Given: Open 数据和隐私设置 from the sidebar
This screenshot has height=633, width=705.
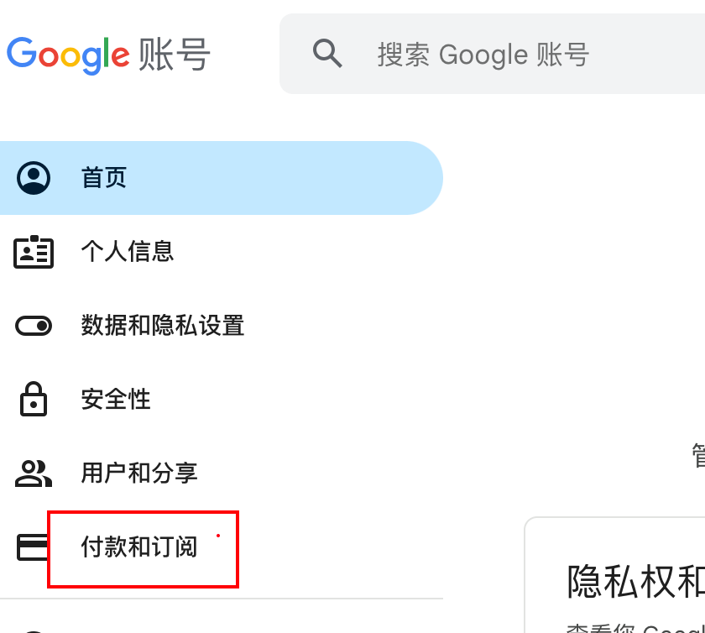Looking at the screenshot, I should coord(163,325).
